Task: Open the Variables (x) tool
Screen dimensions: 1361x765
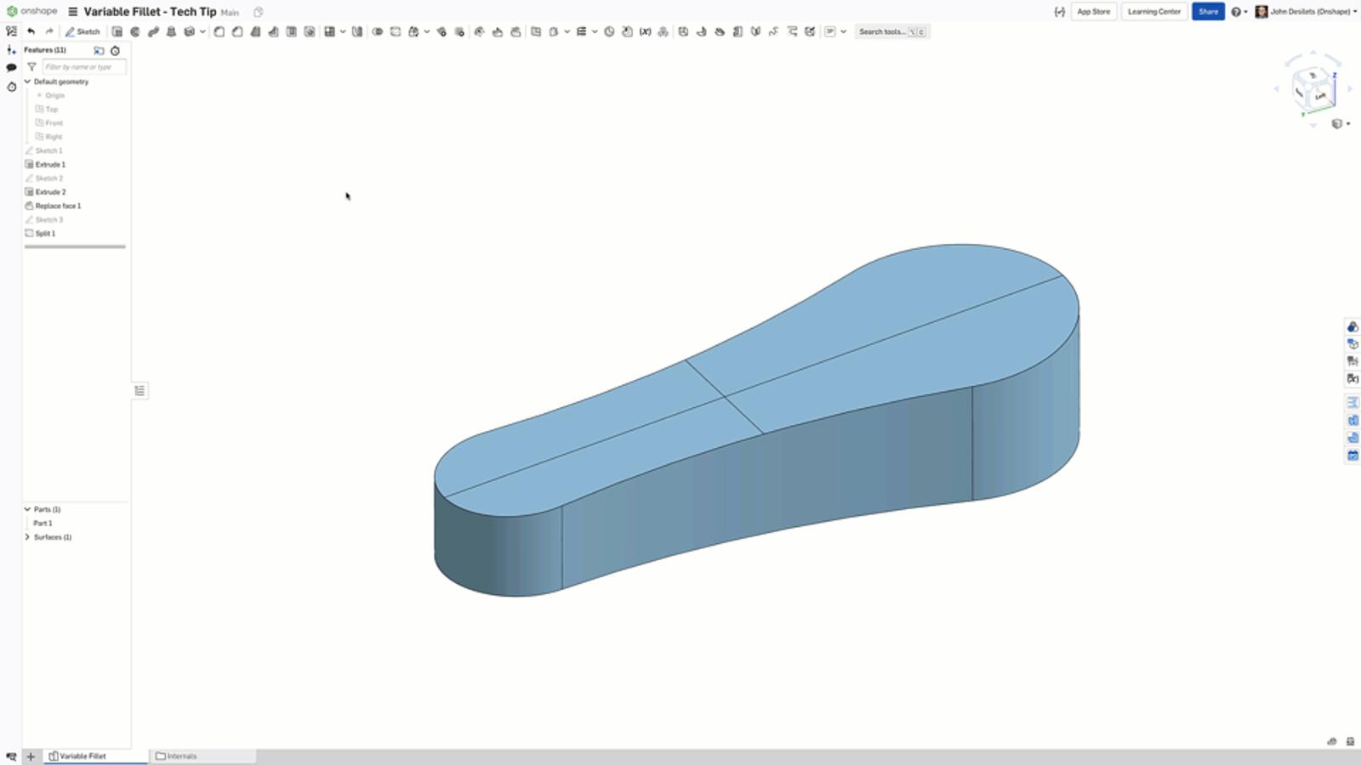Action: click(x=645, y=31)
